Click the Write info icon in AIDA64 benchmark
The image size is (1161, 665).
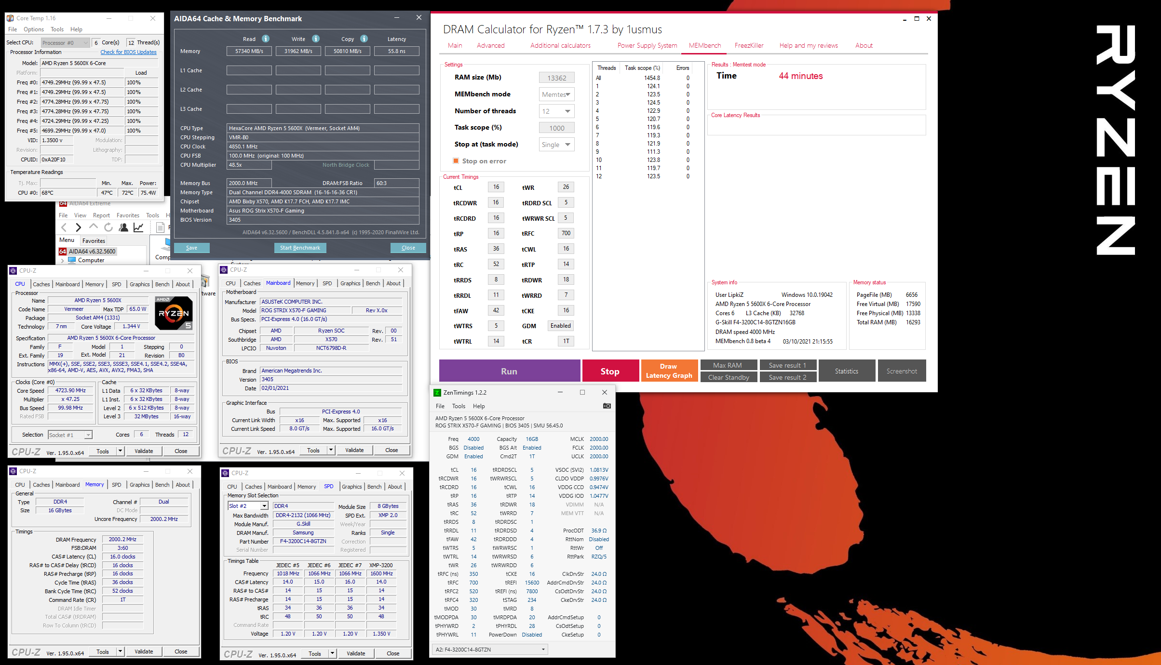coord(316,39)
